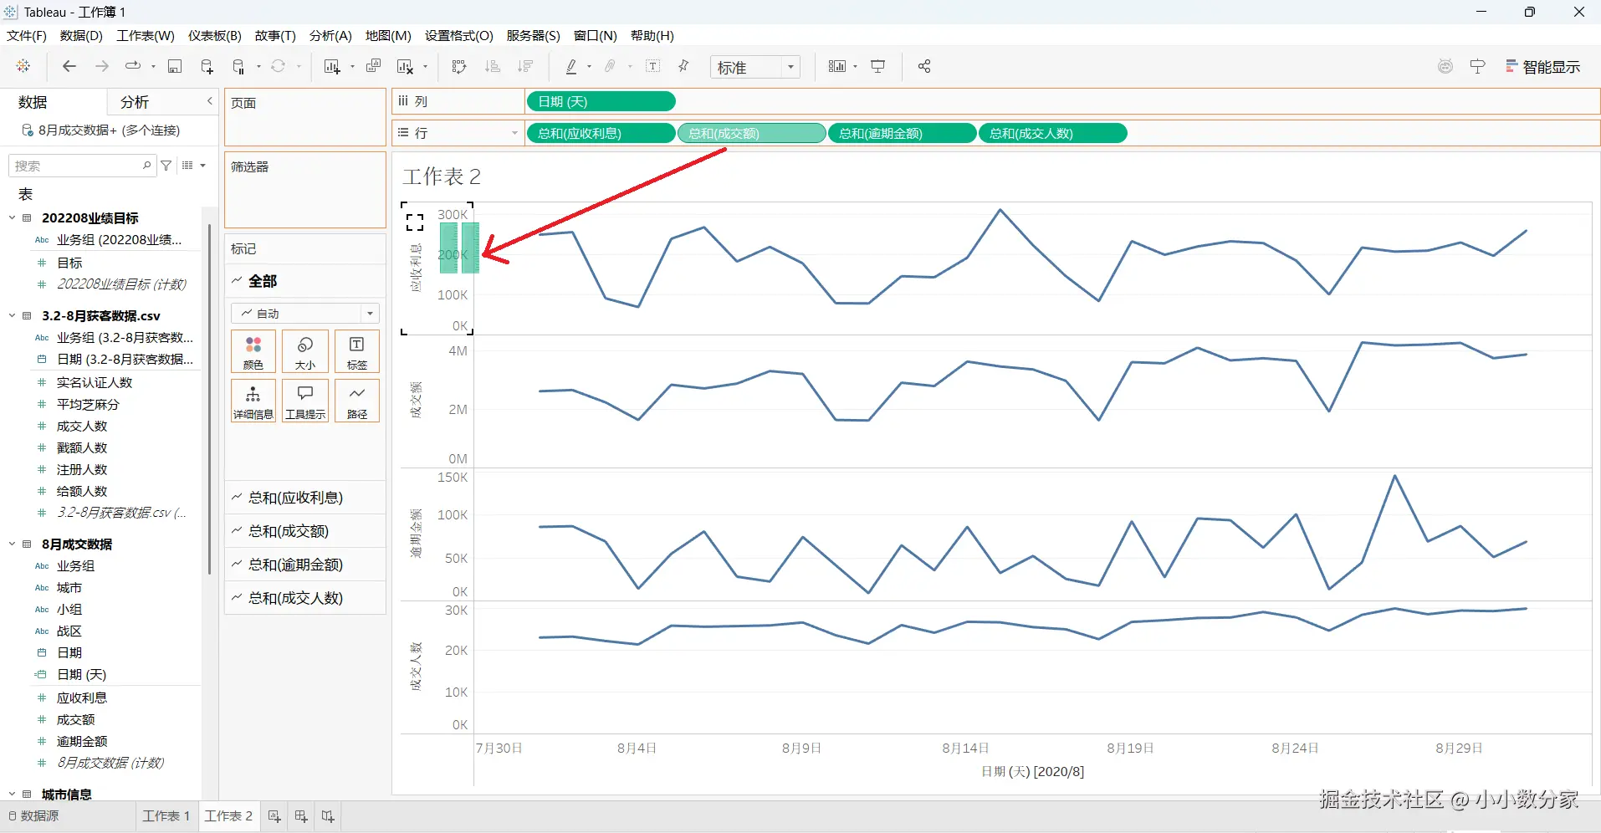Open the 工作表(W) menu
Image resolution: width=1601 pixels, height=833 pixels.
coord(146,35)
